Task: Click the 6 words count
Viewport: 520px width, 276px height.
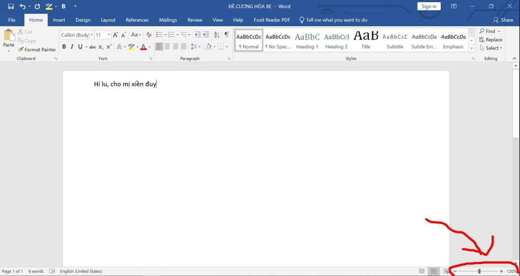Action: [36, 271]
